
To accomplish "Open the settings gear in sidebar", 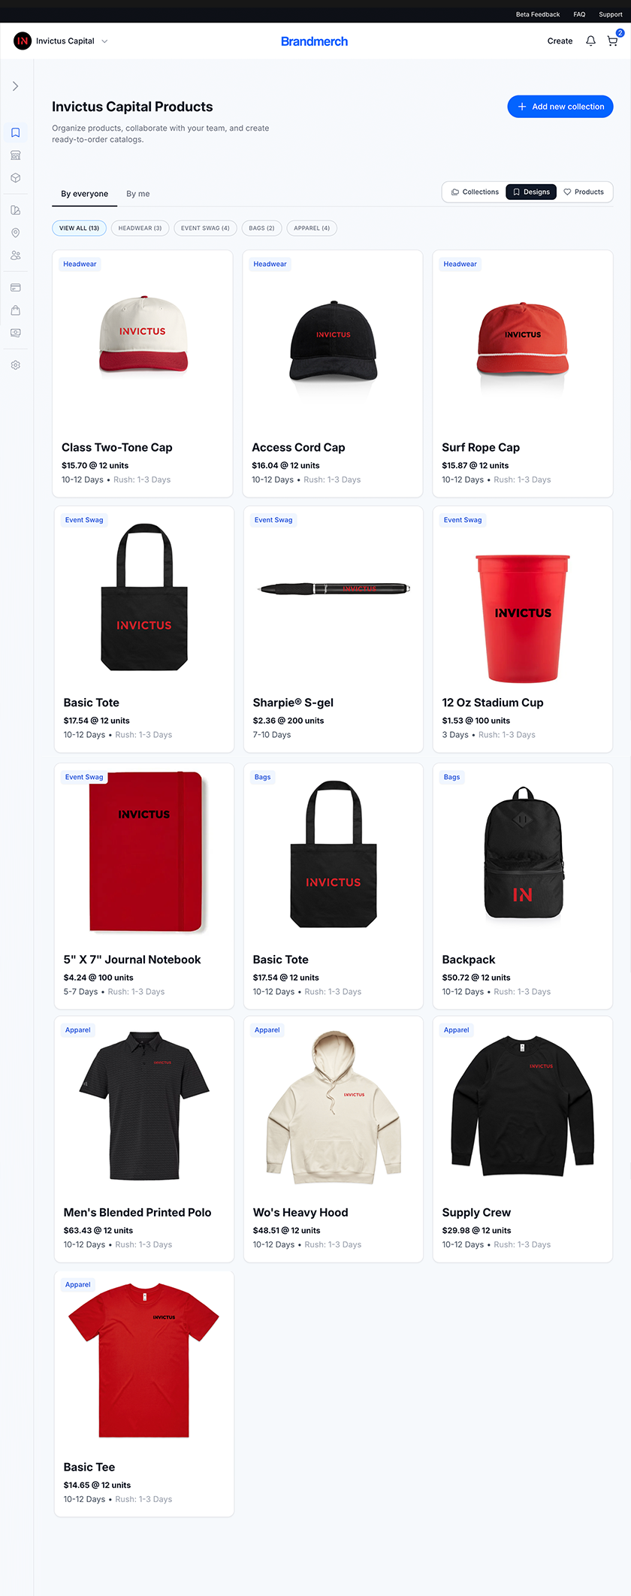I will [16, 365].
